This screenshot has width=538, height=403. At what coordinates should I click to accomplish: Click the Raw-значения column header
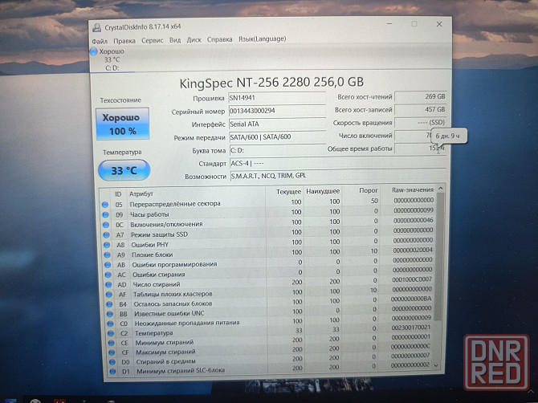point(411,191)
